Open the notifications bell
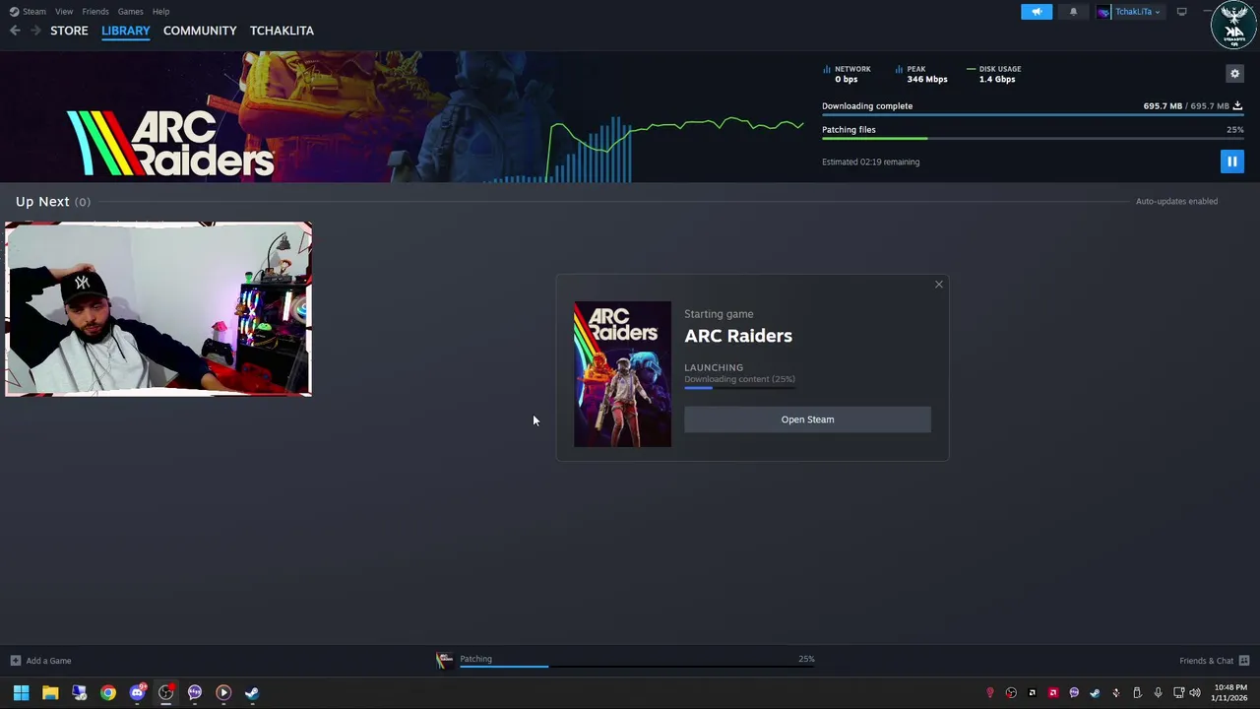 click(x=1073, y=12)
